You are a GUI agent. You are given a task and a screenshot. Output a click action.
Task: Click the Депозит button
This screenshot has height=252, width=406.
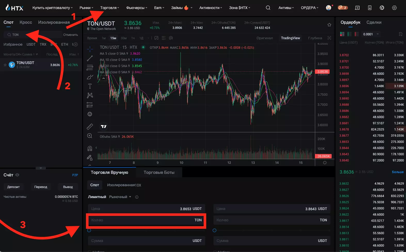click(x=13, y=187)
